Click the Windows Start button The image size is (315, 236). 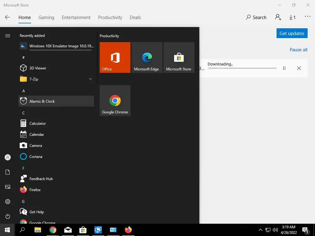point(7,230)
